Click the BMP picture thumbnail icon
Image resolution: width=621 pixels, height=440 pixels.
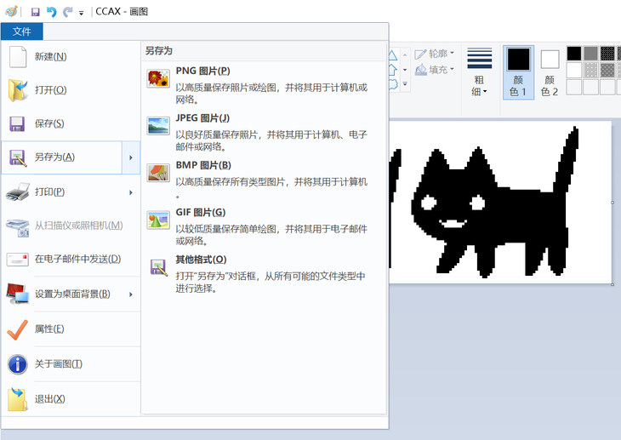point(158,173)
